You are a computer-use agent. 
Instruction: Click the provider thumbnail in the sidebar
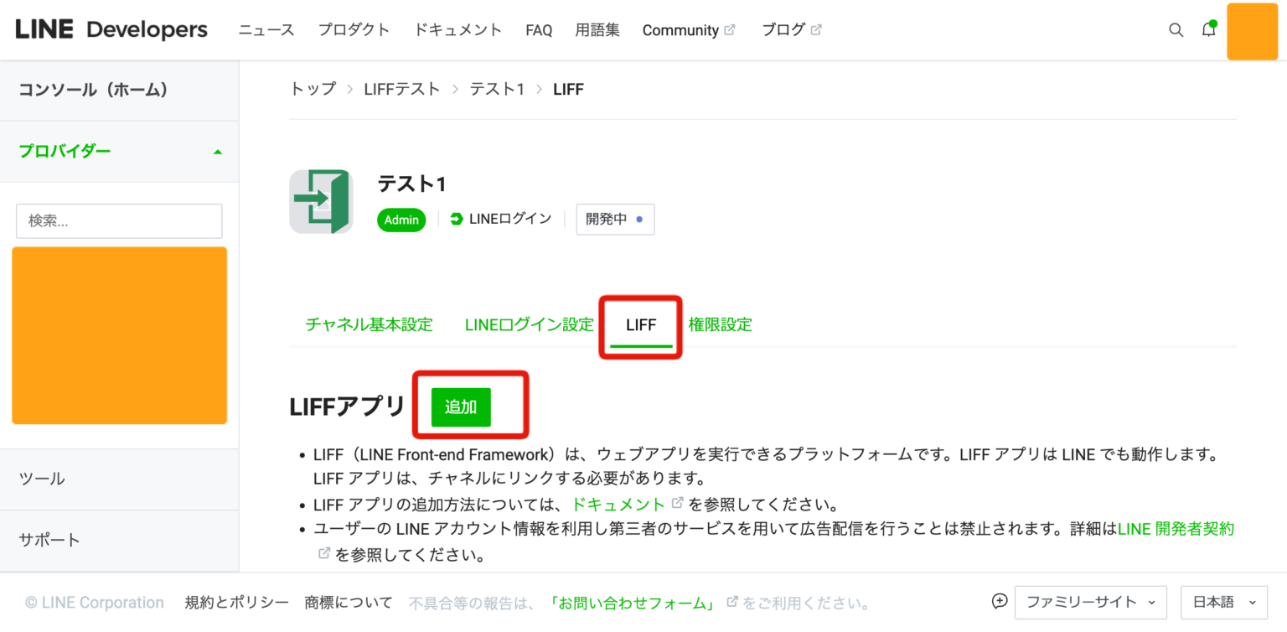[x=119, y=335]
